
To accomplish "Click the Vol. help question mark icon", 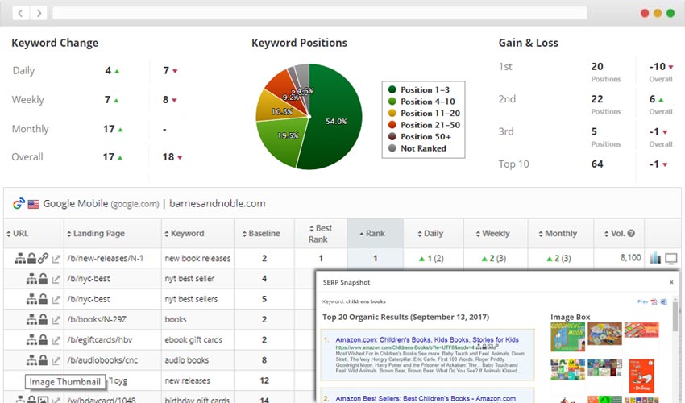I will (x=631, y=234).
